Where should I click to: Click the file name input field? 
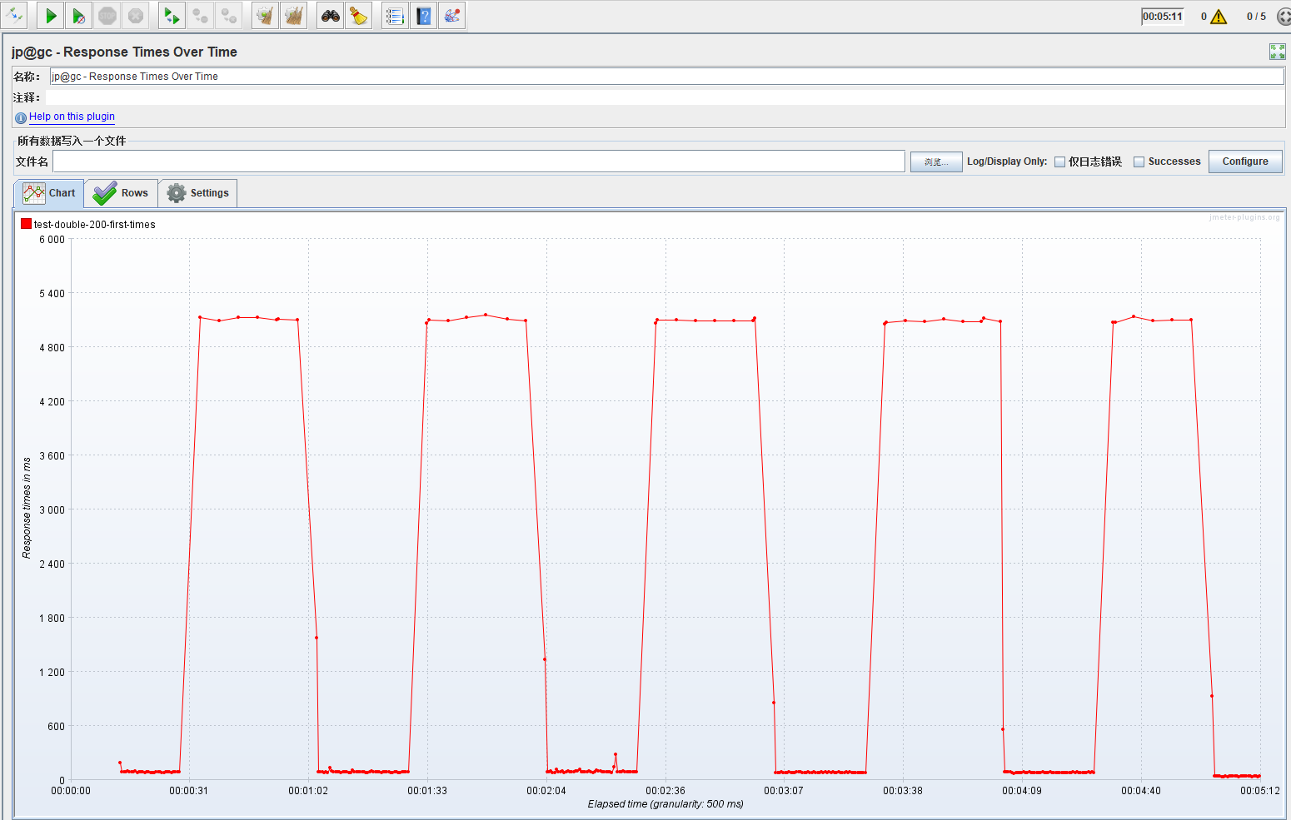coord(479,162)
